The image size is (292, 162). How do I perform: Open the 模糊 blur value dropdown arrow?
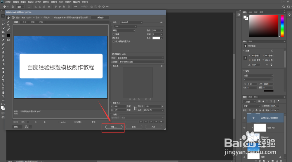point(161,34)
